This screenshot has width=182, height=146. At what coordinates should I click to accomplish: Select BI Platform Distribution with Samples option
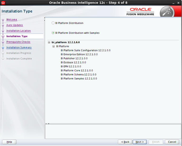(53, 33)
